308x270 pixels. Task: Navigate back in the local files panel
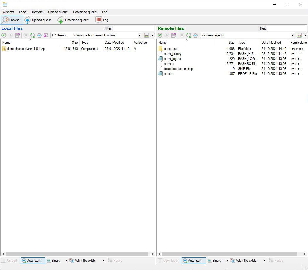pos(4,35)
